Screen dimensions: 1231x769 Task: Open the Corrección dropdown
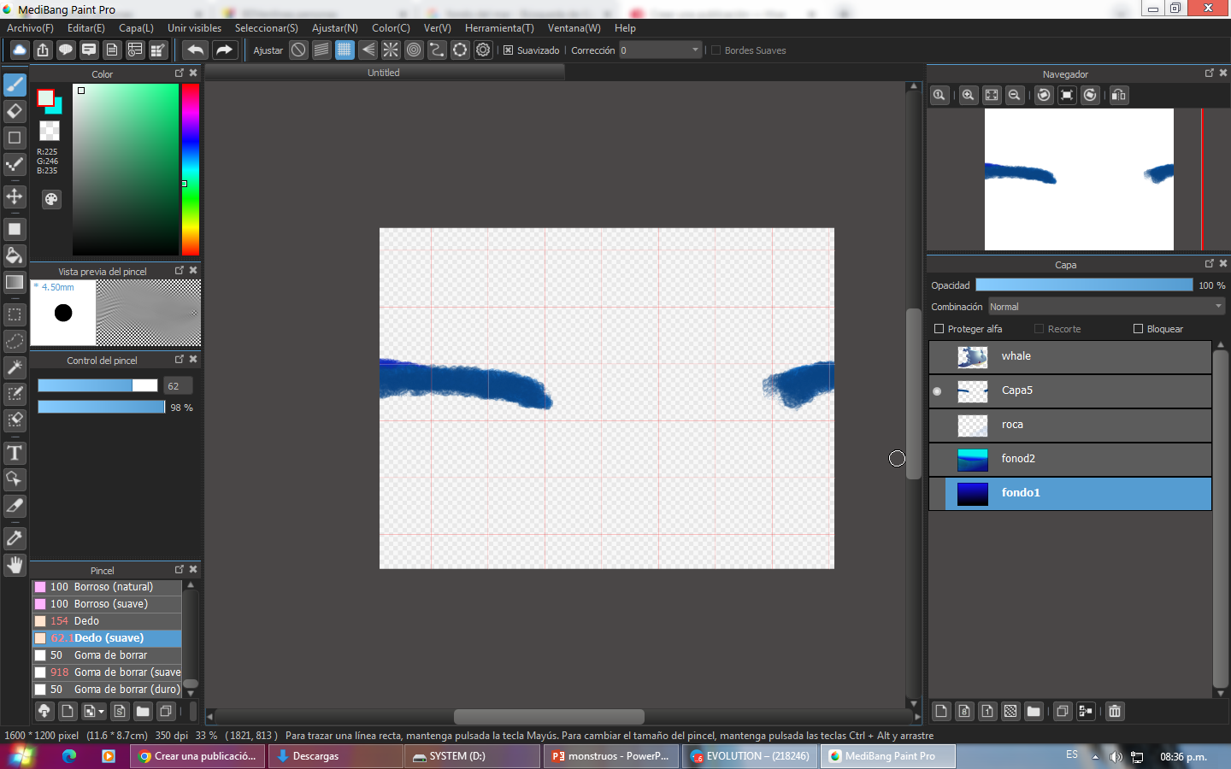[x=661, y=50]
